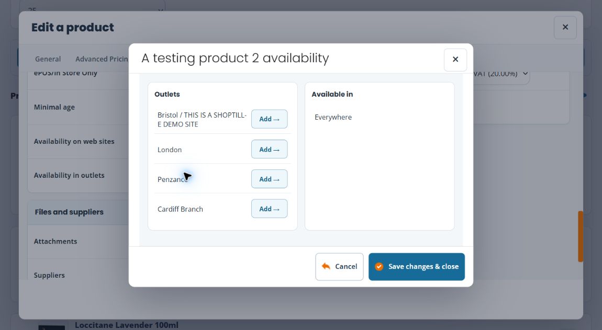This screenshot has height=330, width=602.
Task: Close the Edit a product window
Action: (x=565, y=27)
